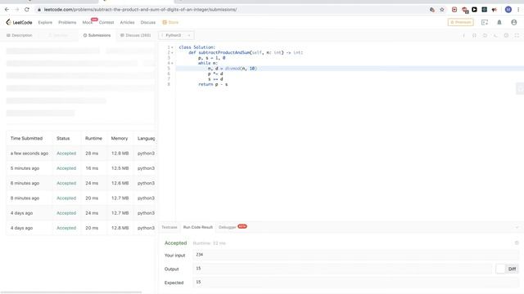Open Mock in the top navigation

coord(88,22)
